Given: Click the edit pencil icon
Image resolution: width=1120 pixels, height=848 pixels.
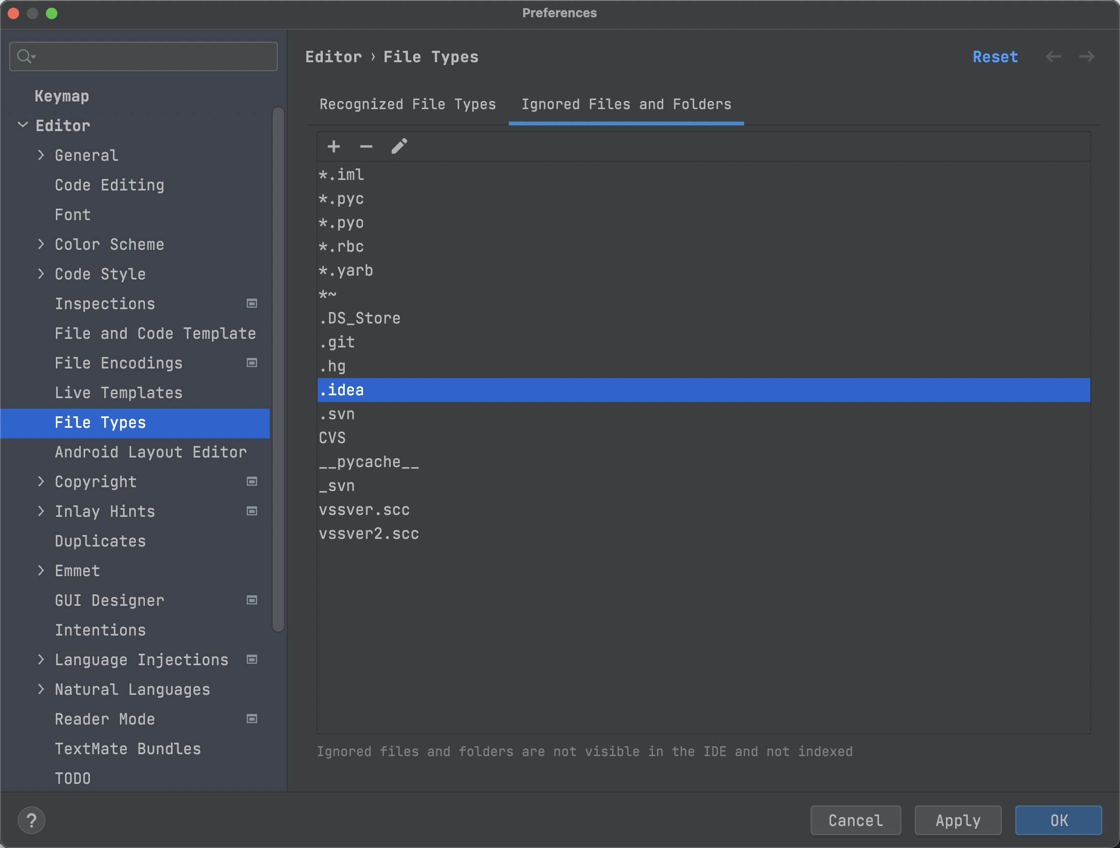Looking at the screenshot, I should [399, 147].
